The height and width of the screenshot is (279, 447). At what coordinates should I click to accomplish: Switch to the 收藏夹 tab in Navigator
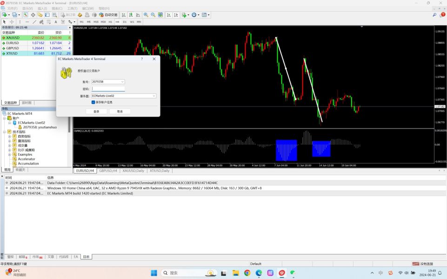[20, 170]
